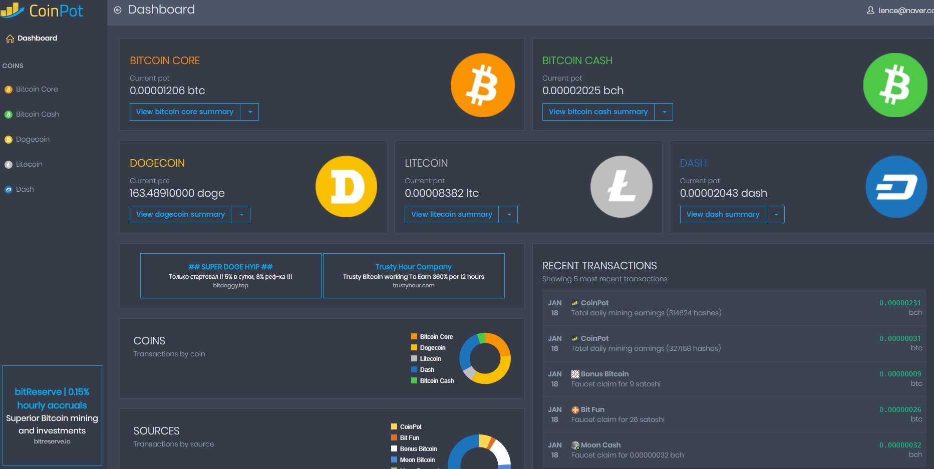This screenshot has width=934, height=469.
Task: Toggle CoinPot legend swatch in Sources chart
Action: pos(394,427)
